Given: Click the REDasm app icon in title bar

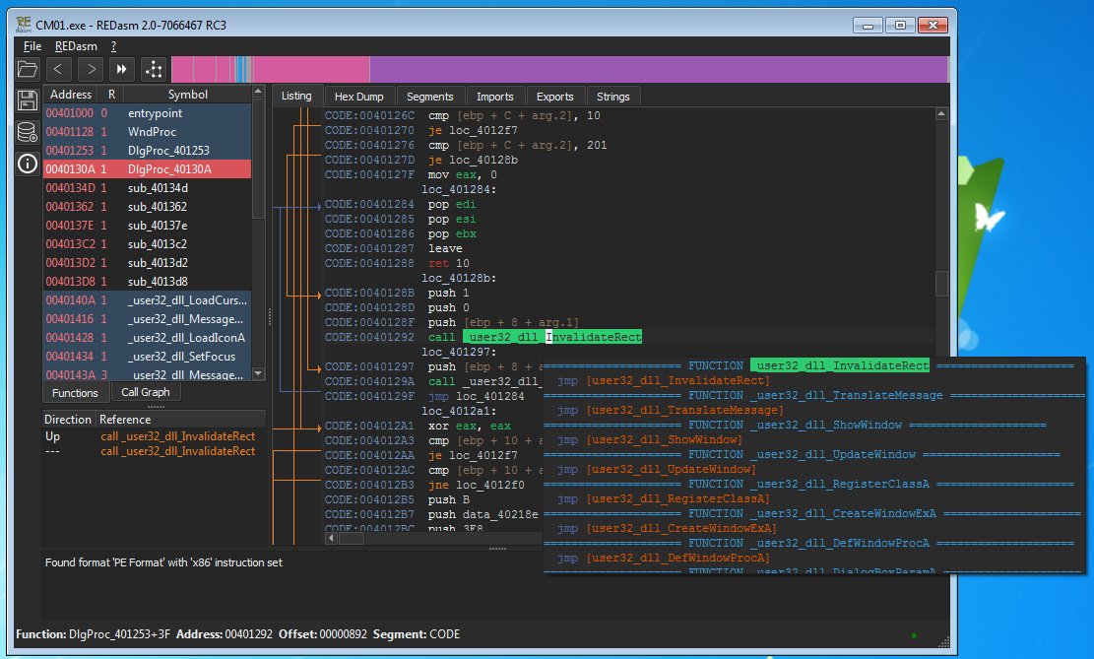Looking at the screenshot, I should (x=24, y=25).
